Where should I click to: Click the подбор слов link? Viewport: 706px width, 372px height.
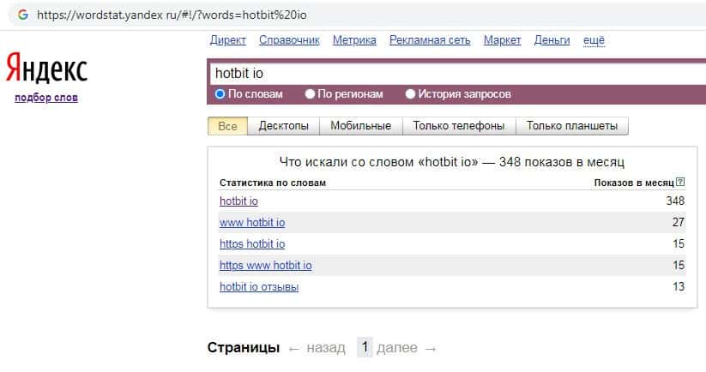coord(46,98)
